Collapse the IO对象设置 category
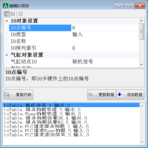The width and height of the screenshot is (148, 148). coord(7,21)
